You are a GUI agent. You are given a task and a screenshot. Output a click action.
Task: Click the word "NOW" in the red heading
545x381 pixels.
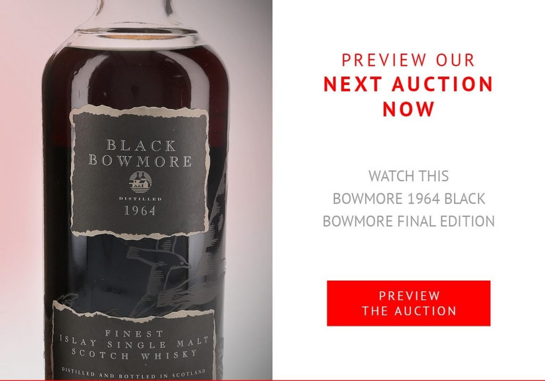408,109
